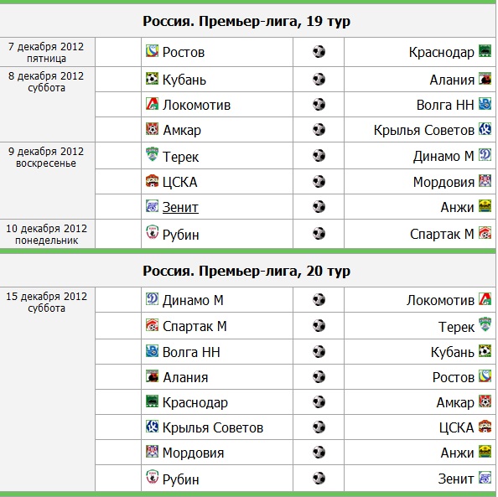Click the Анжи logo in the Зенит match
The width and height of the screenshot is (498, 497).
click(x=485, y=206)
